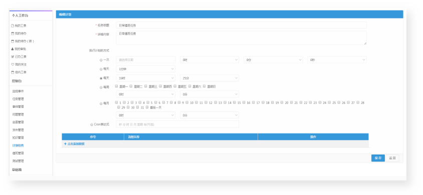Open the 25分 minute dropdown
The width and height of the screenshot is (423, 195).
click(x=209, y=78)
